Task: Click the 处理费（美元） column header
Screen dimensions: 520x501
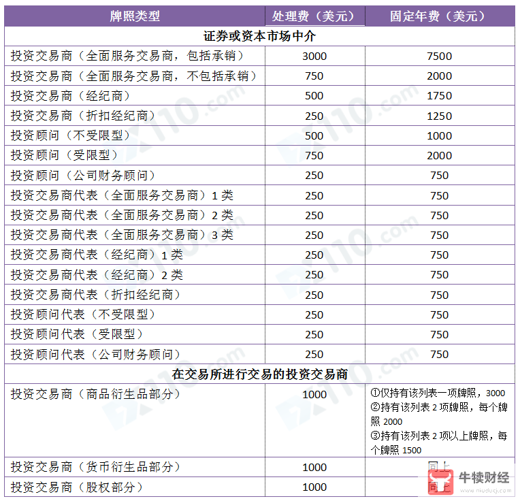Action: [x=314, y=16]
